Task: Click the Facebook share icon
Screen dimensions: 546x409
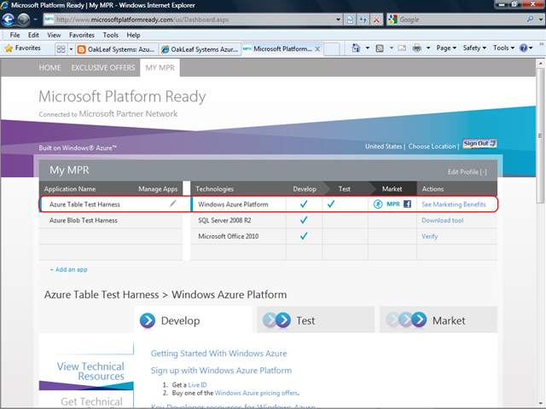Action: 407,204
